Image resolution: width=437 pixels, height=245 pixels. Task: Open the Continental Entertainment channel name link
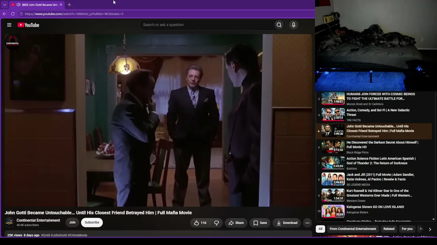38,220
